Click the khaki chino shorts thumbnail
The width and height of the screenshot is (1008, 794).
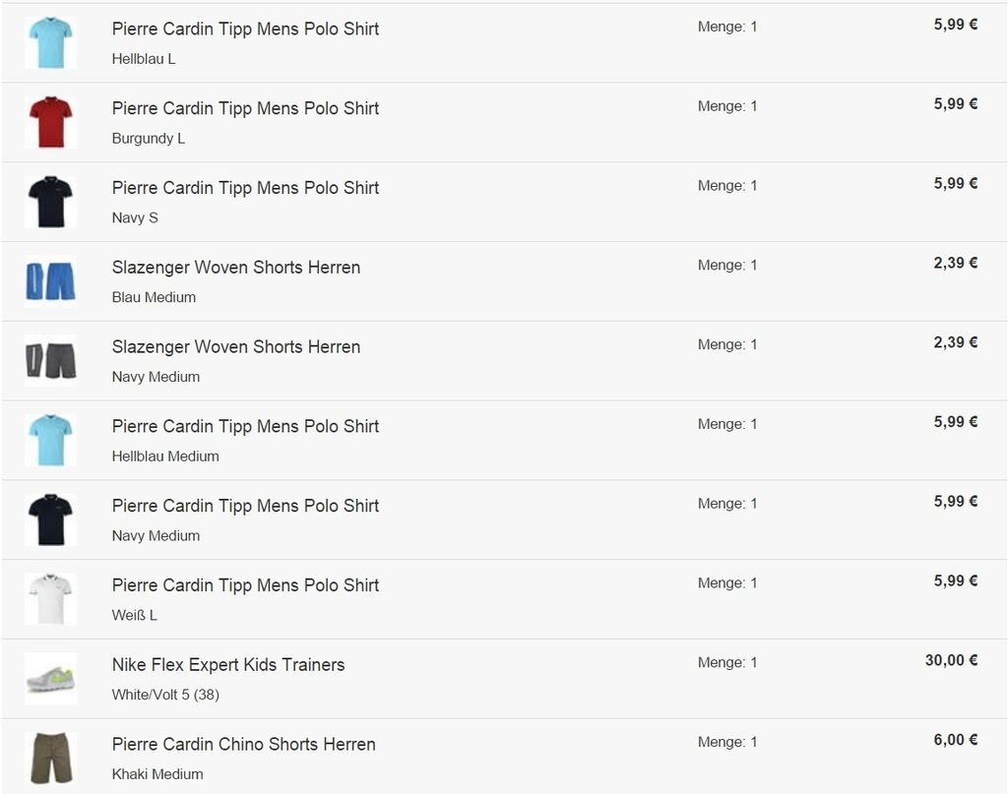click(51, 758)
